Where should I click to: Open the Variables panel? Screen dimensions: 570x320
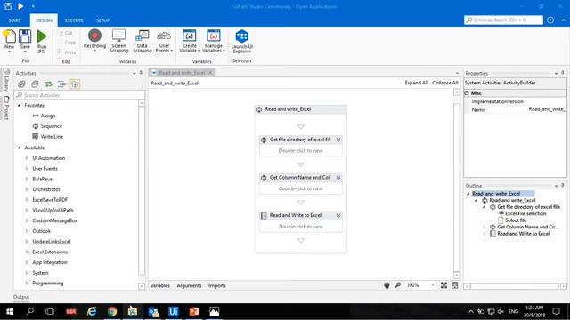tap(160, 285)
